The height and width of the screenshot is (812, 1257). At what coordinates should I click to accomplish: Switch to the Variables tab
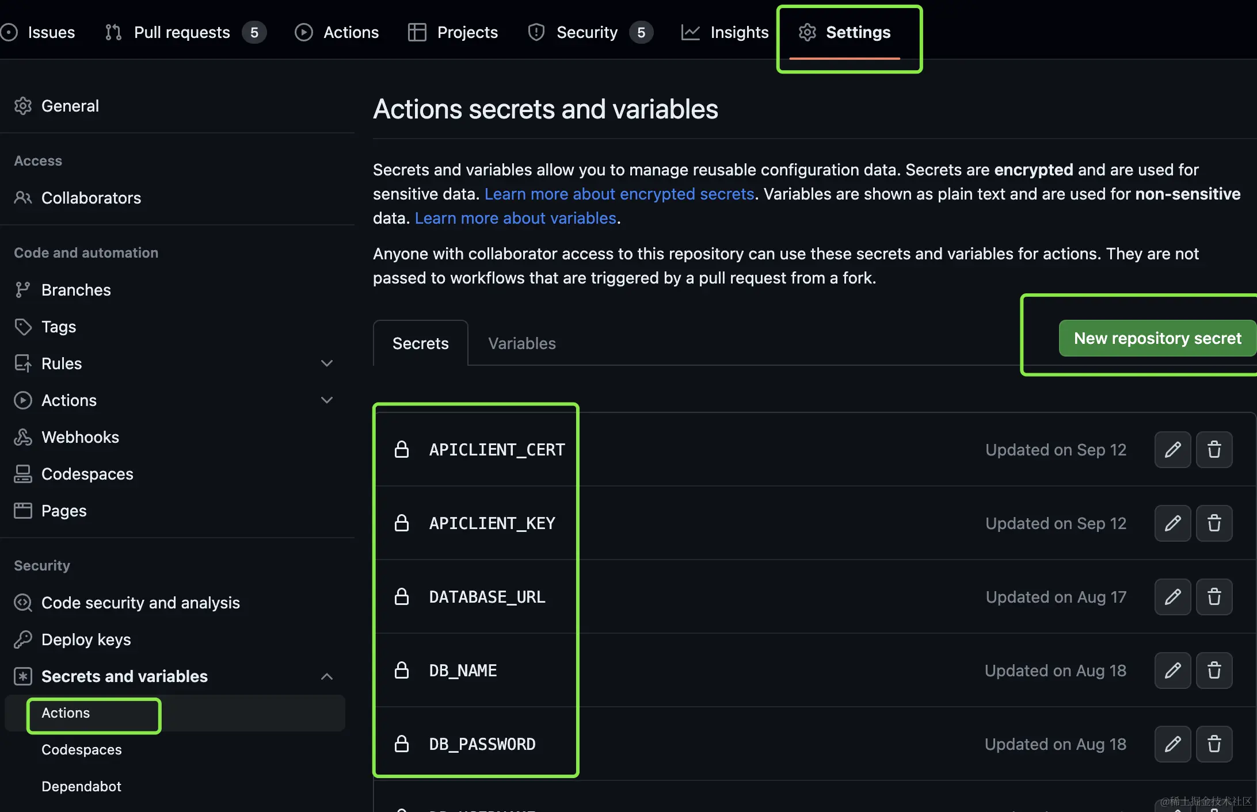[x=521, y=343]
